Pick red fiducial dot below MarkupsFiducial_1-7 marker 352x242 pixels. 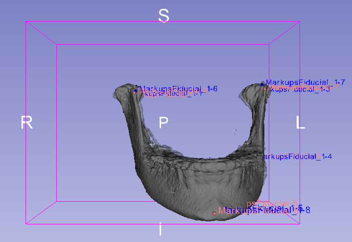[x=265, y=89]
